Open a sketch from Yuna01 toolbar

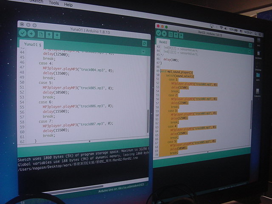pos(49,35)
